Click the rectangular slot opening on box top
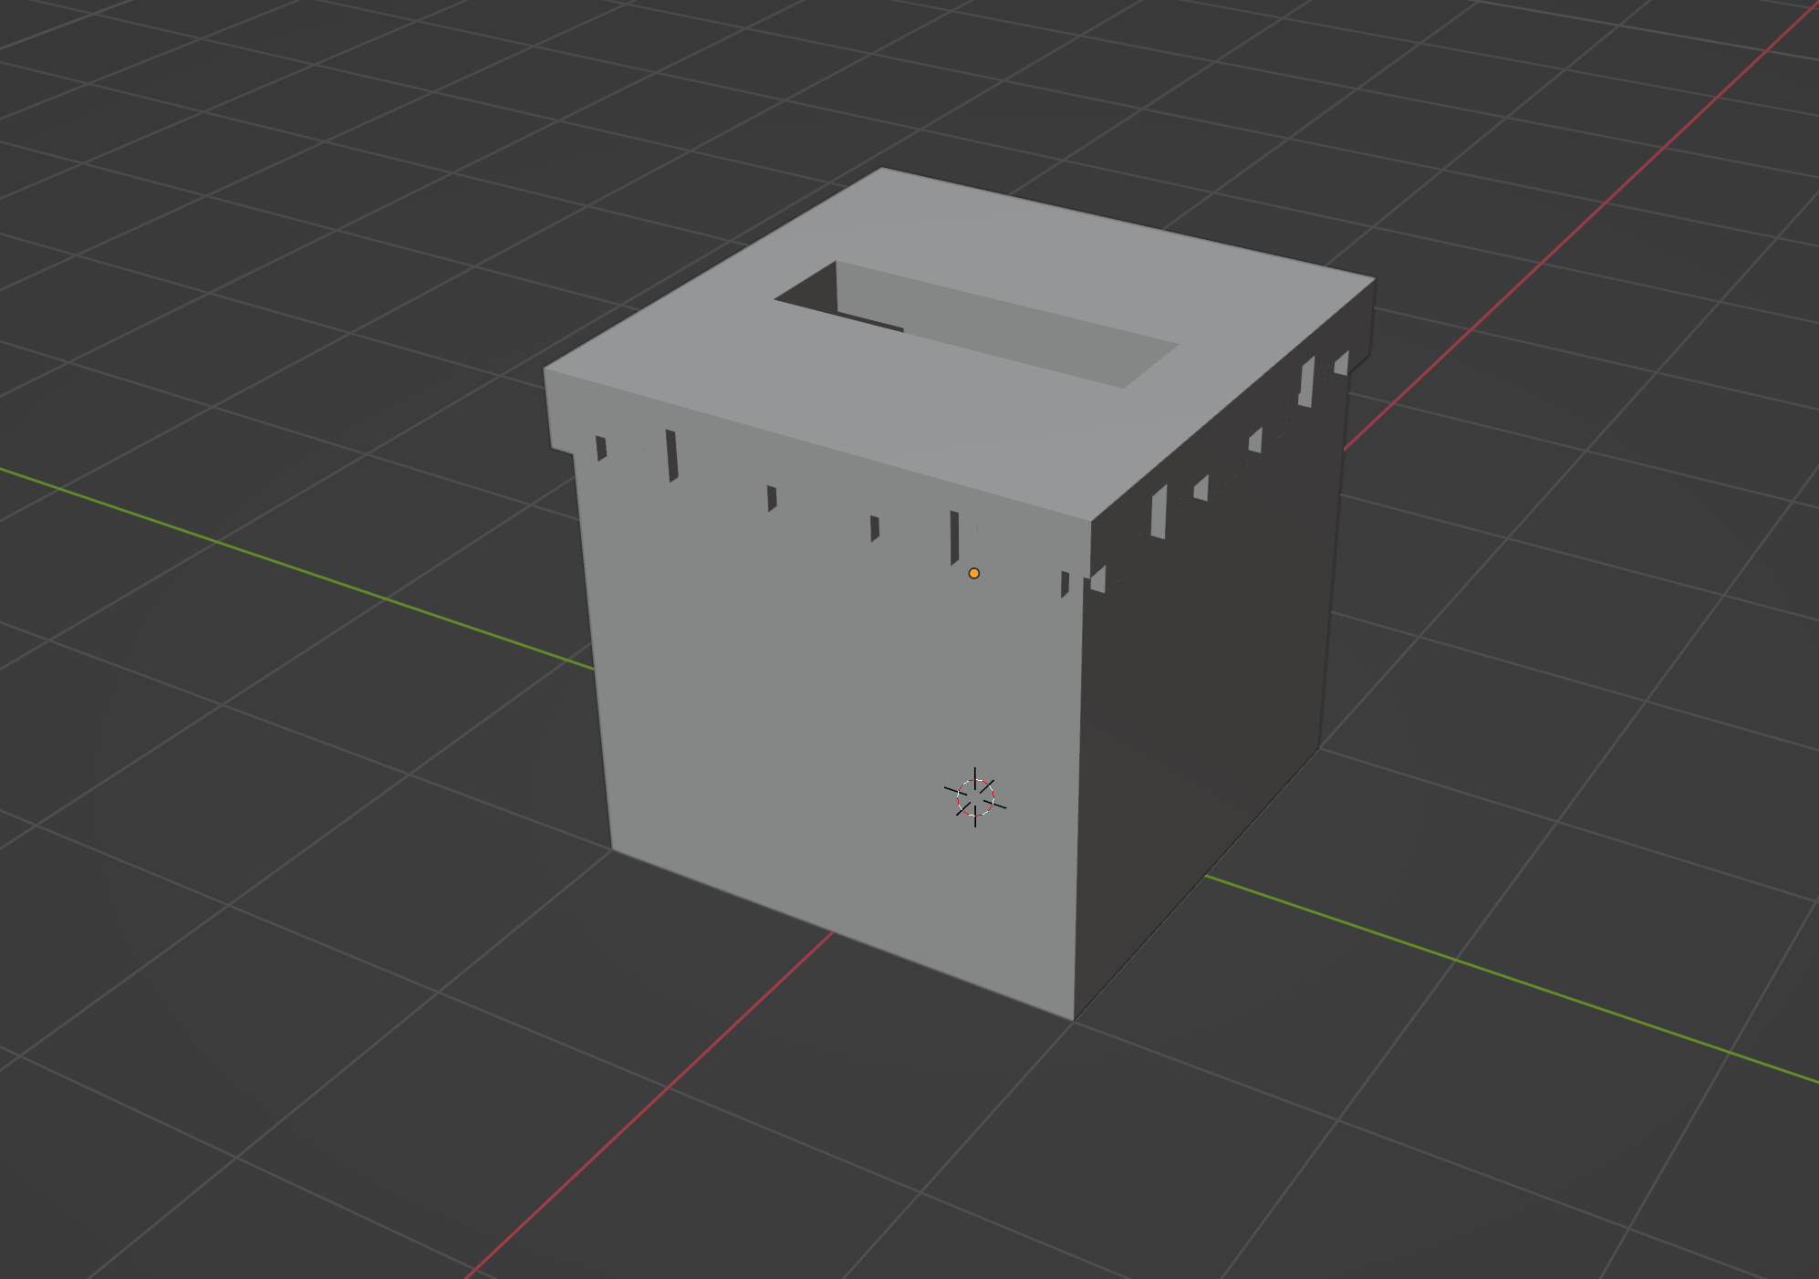 tap(976, 324)
